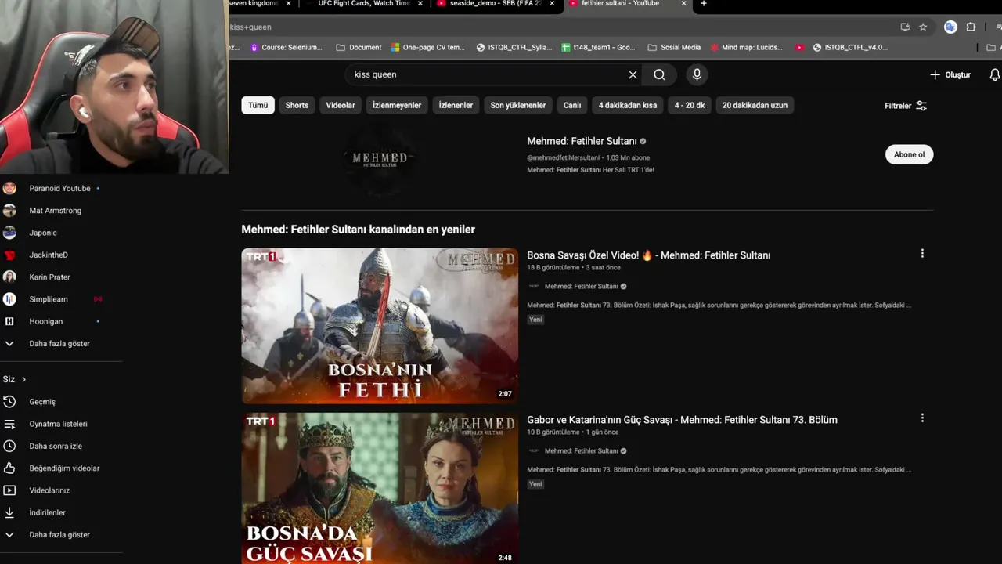Image resolution: width=1002 pixels, height=564 pixels.
Task: Open the notifications bell
Action: [994, 74]
